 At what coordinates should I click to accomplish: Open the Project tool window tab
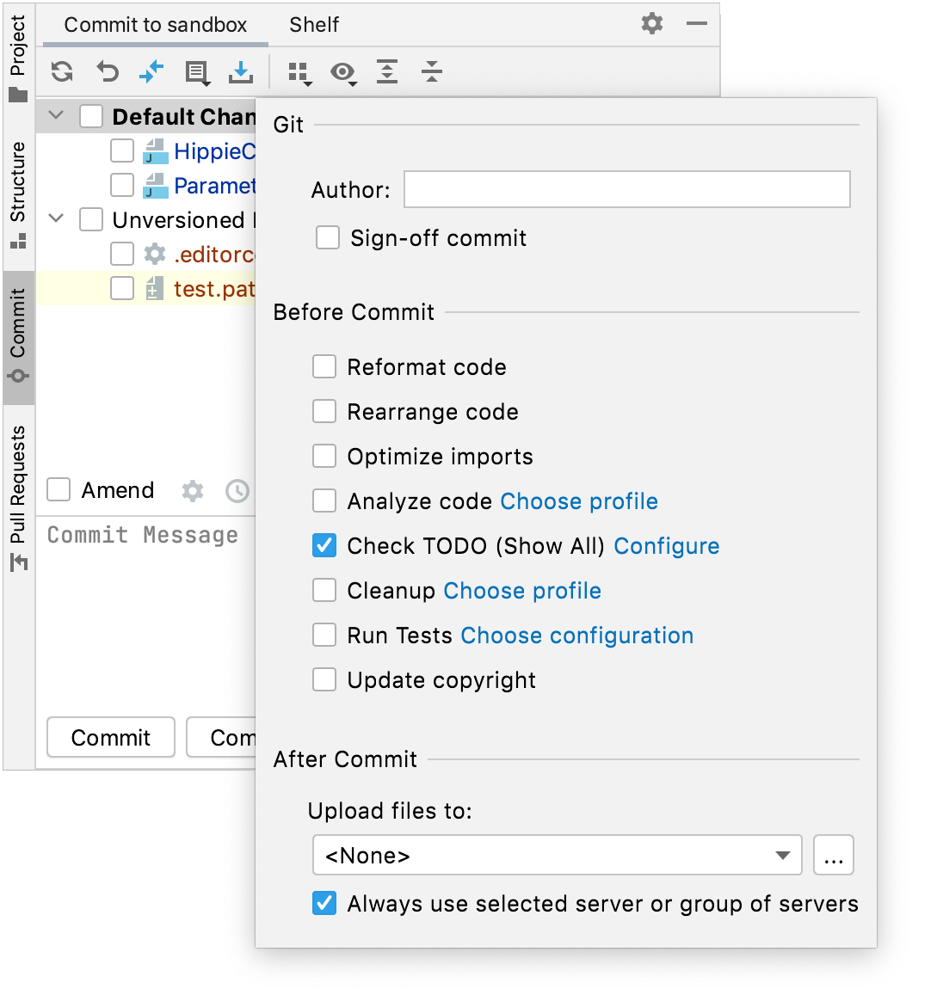18,58
